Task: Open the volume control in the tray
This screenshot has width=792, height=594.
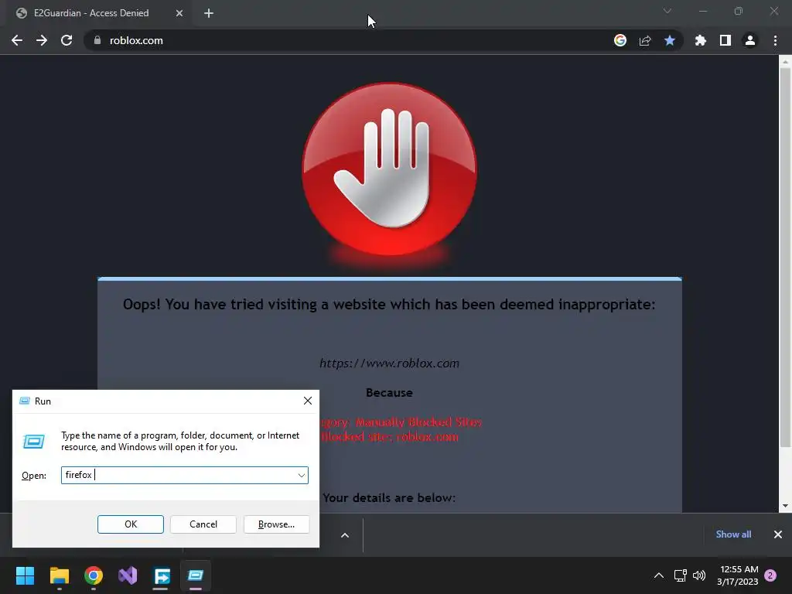Action: (699, 575)
